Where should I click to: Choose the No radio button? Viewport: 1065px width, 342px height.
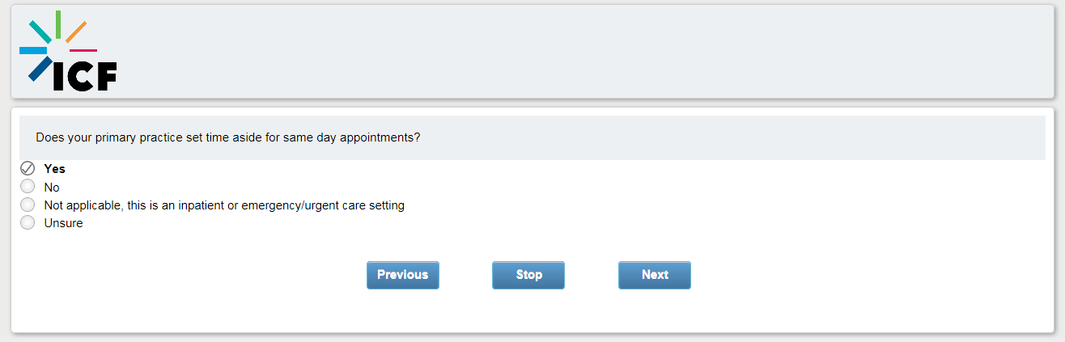[28, 187]
